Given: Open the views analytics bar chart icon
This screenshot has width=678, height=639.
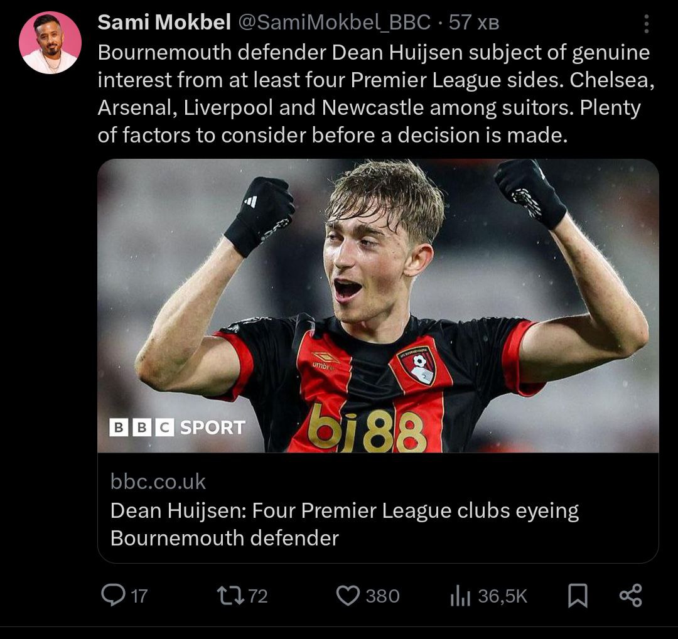Looking at the screenshot, I should coord(460,596).
